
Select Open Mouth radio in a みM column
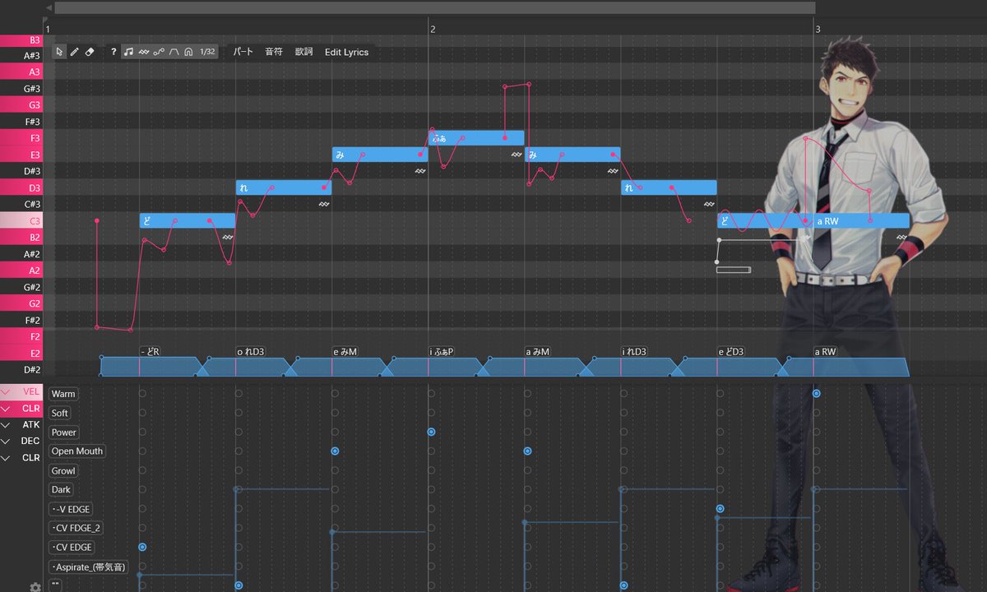coord(527,451)
